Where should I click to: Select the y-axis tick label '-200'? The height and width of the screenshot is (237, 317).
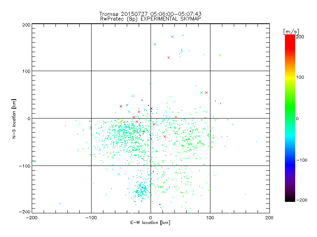coord(25,212)
